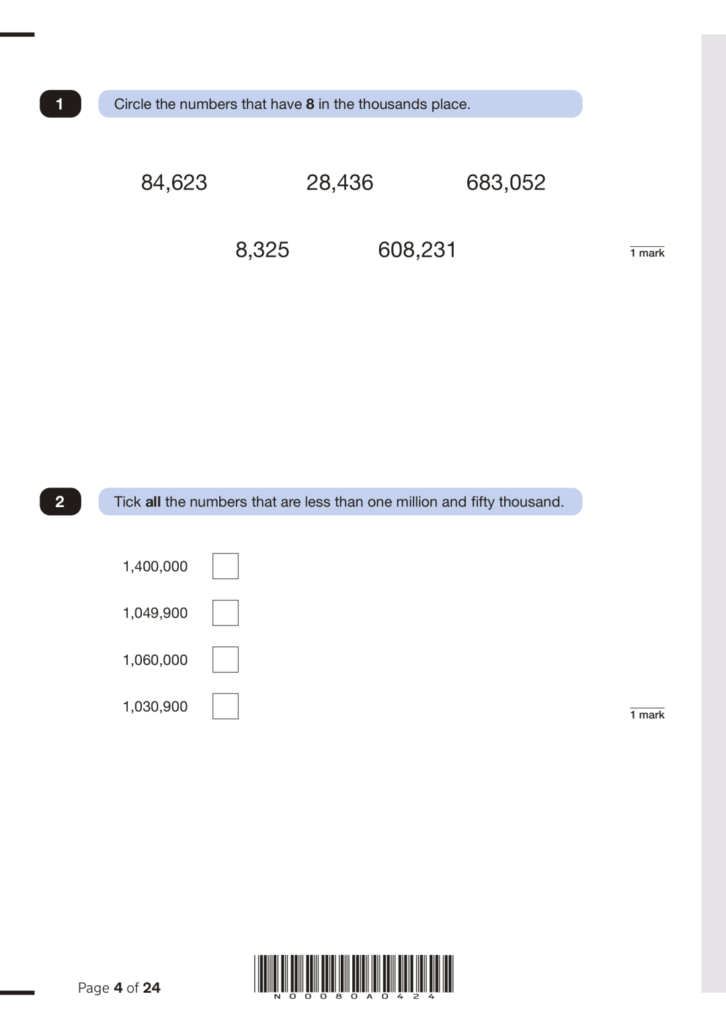Click the 'Page 4 of 24' footer text
Image resolution: width=726 pixels, height=1027 pixels.
coord(119,988)
